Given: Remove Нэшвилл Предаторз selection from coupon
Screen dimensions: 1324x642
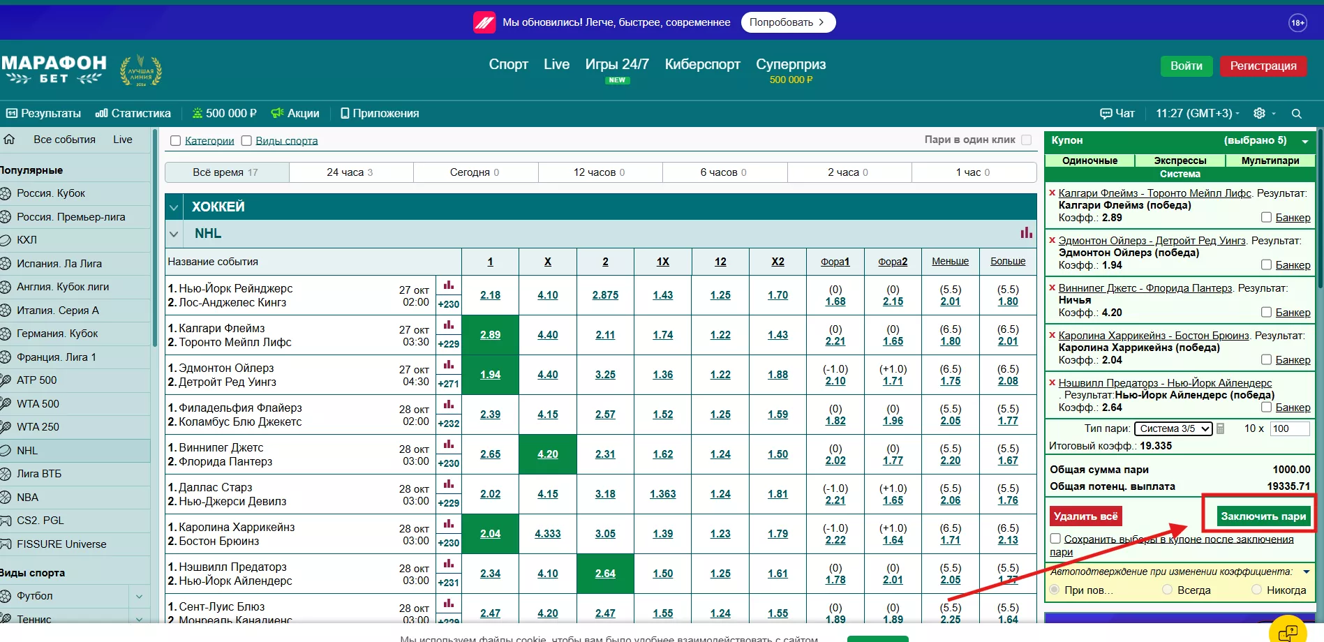Looking at the screenshot, I should coord(1052,382).
